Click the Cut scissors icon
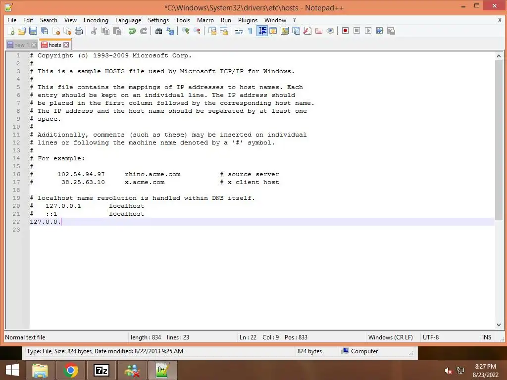 coord(94,31)
